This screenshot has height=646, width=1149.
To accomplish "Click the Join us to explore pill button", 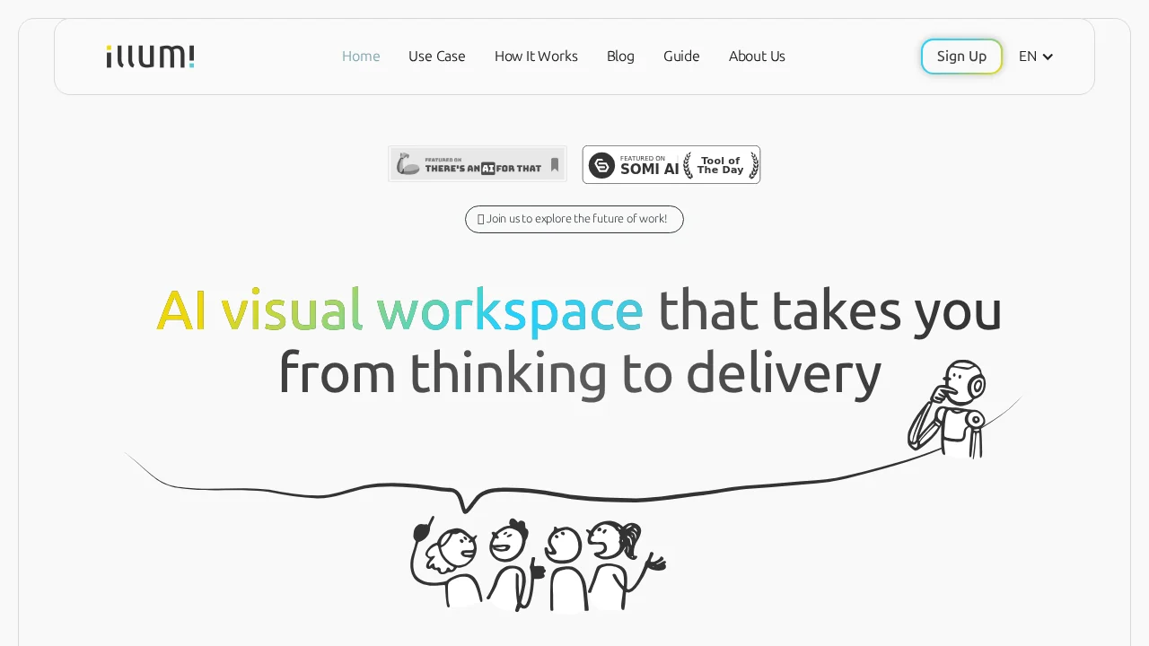I will 574,219.
